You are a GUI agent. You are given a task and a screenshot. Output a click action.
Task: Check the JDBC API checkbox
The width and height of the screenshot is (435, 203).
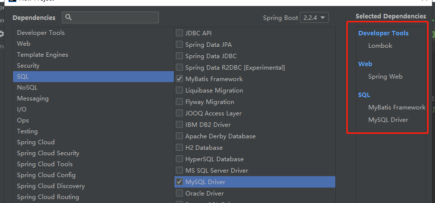click(x=179, y=33)
